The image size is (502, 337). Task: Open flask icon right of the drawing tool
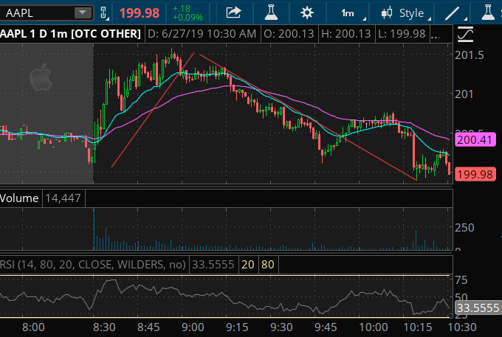tap(488, 13)
